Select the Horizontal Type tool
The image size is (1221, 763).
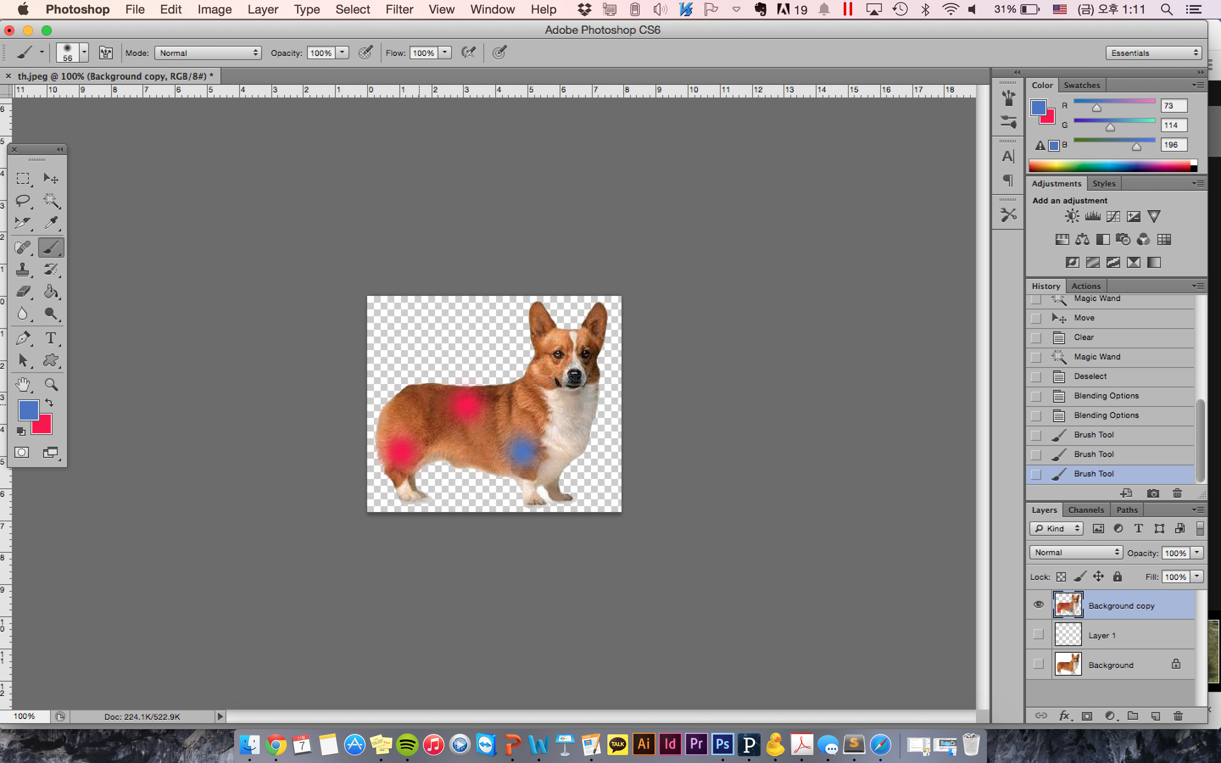(50, 337)
